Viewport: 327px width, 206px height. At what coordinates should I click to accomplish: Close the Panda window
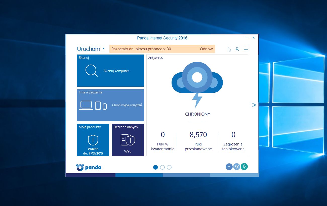(x=254, y=38)
